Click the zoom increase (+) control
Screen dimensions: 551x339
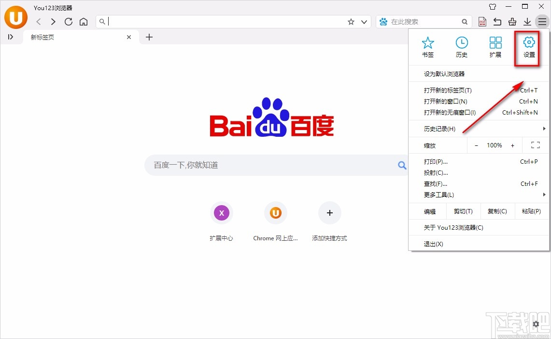(512, 145)
